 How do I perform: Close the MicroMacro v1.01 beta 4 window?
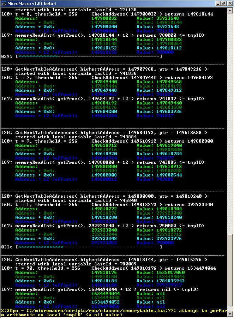(x=229, y=4)
